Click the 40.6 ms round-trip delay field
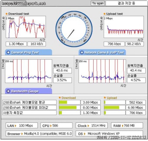This screenshot has height=141, width=148. coord(62,70)
